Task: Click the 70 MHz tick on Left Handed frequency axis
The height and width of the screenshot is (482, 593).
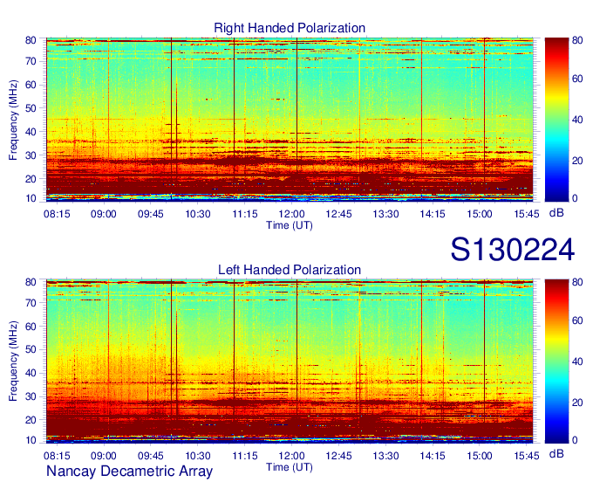Action: pyautogui.click(x=31, y=302)
